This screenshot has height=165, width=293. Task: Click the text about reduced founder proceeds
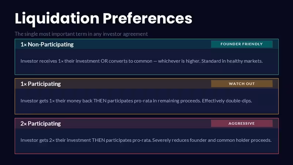(146, 140)
